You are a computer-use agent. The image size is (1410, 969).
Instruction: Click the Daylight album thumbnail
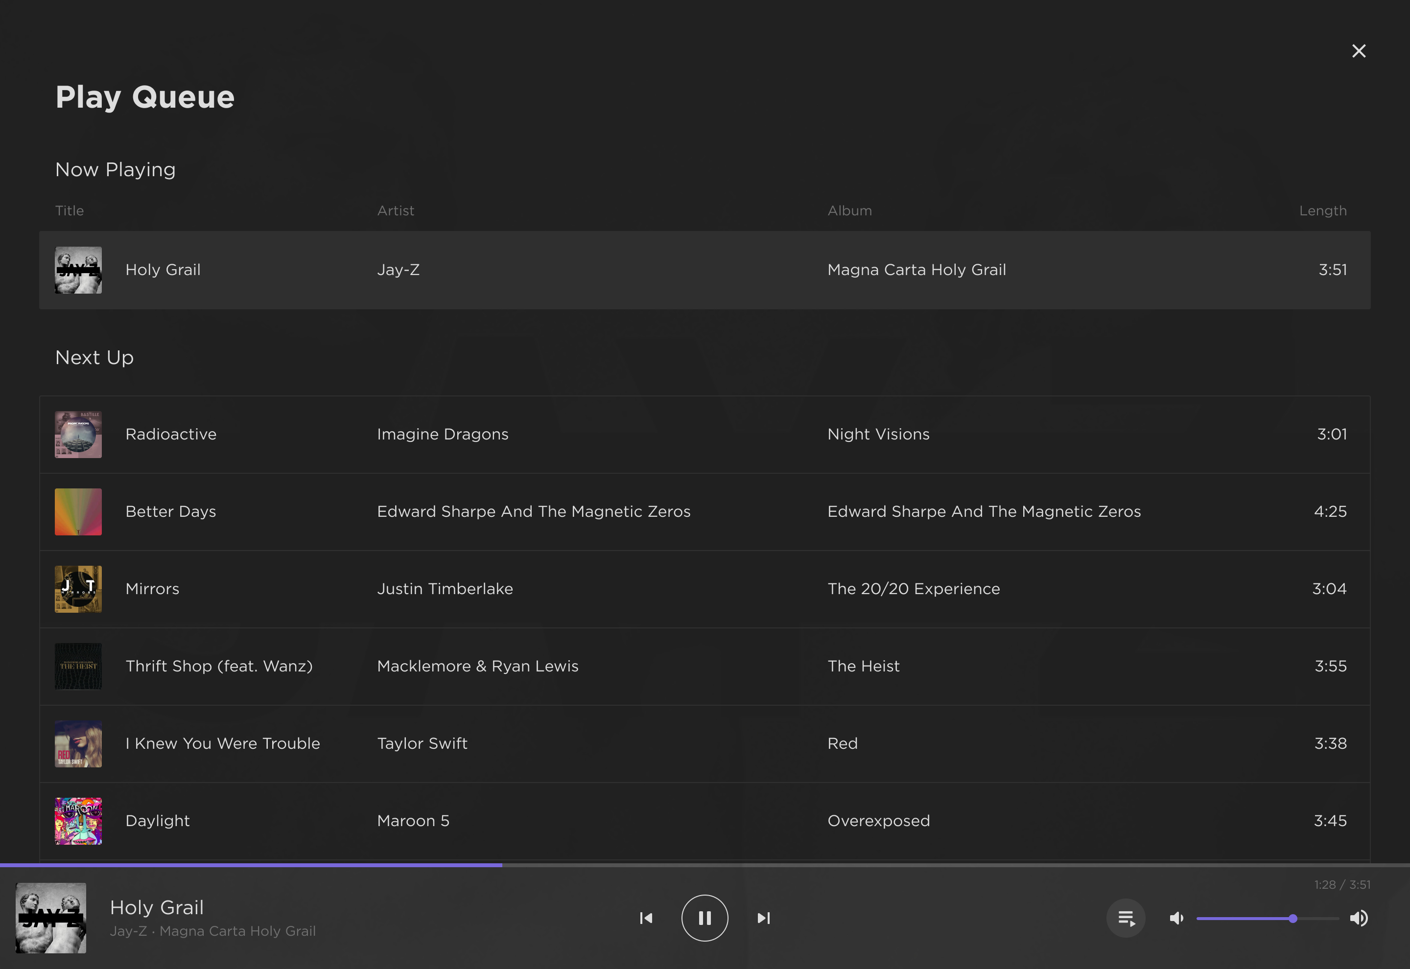click(78, 821)
